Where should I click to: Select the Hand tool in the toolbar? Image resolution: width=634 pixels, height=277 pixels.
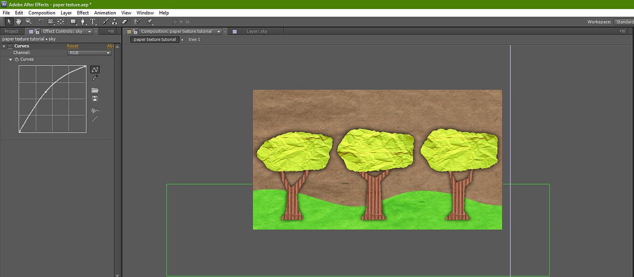pos(19,22)
